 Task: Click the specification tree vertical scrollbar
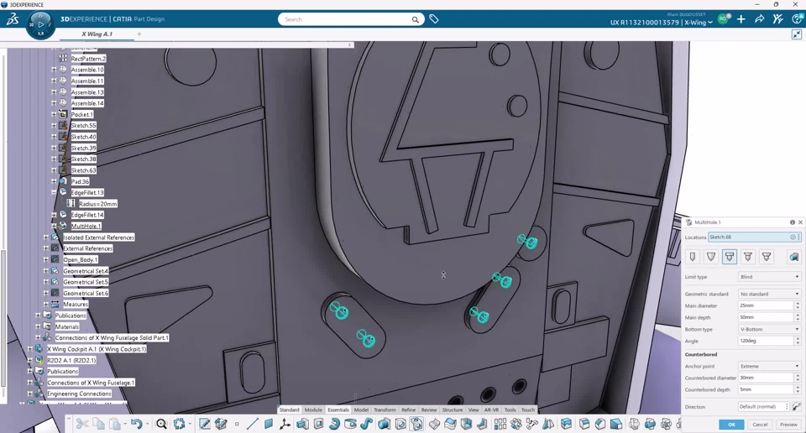coord(3,319)
